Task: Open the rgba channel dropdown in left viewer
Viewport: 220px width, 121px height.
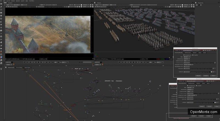Action: point(9,5)
